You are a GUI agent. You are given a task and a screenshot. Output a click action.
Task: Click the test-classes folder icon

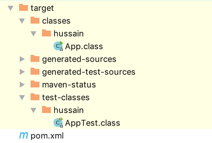pyautogui.click(x=35, y=97)
